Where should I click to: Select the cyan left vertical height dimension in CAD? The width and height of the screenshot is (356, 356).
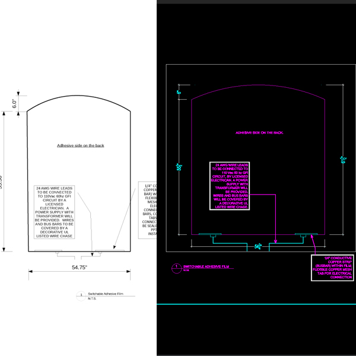pos(179,167)
